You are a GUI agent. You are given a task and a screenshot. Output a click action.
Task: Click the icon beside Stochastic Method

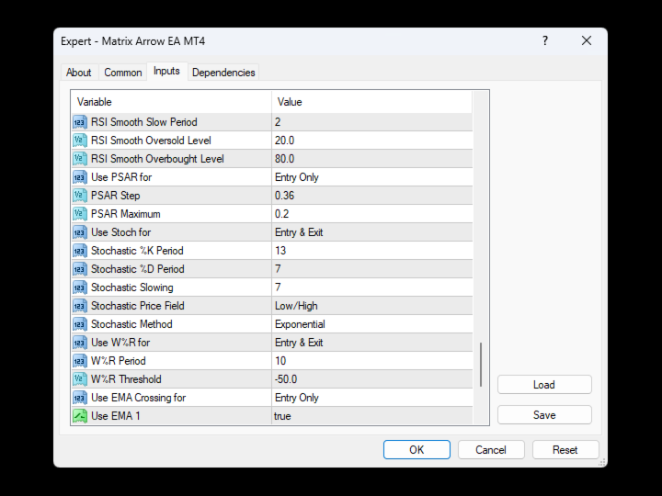pos(79,324)
